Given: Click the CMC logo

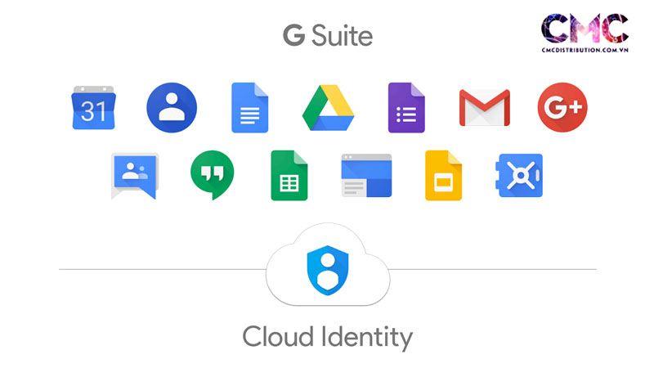Looking at the screenshot, I should click(x=585, y=29).
